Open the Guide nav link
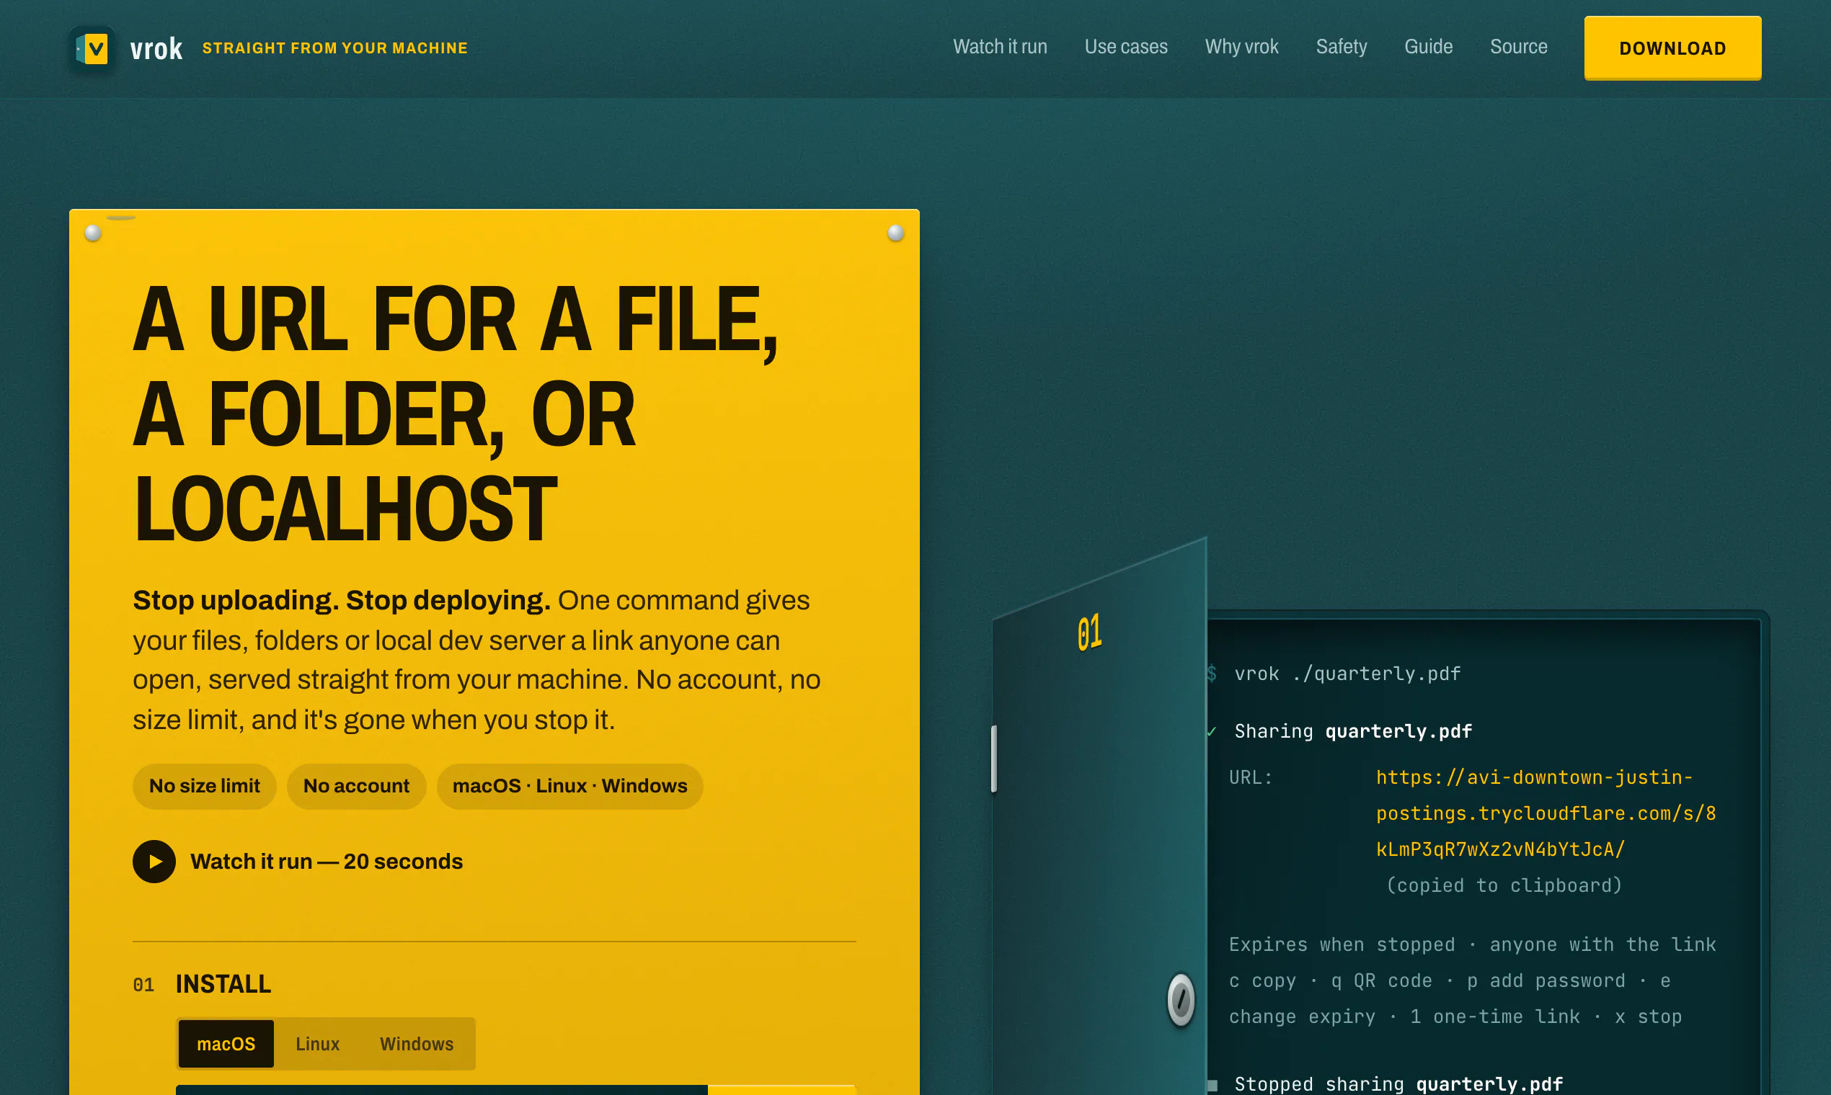This screenshot has width=1831, height=1095. point(1428,47)
